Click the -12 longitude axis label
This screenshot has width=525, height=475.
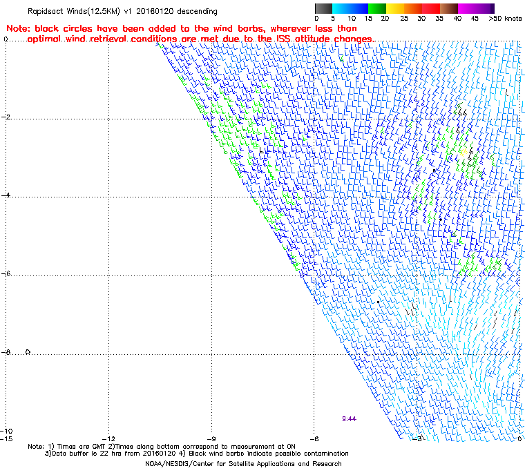tap(108, 439)
